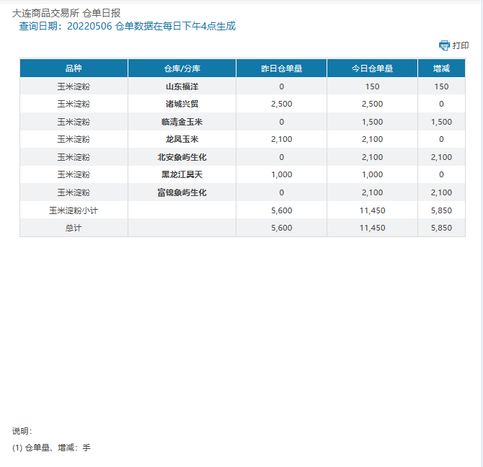Click today's total value 11,450 in 总计 row
The height and width of the screenshot is (467, 483).
(x=372, y=228)
